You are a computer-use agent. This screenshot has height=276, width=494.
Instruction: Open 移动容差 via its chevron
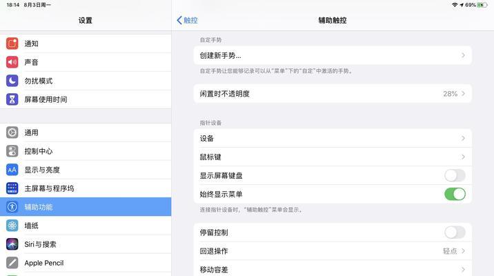tap(463, 269)
